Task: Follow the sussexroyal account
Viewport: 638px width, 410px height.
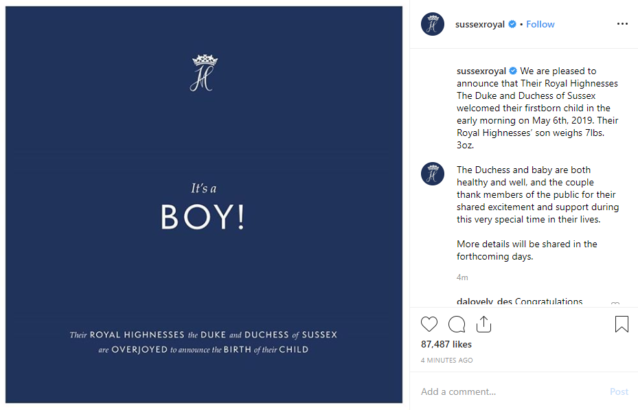Action: [x=540, y=24]
